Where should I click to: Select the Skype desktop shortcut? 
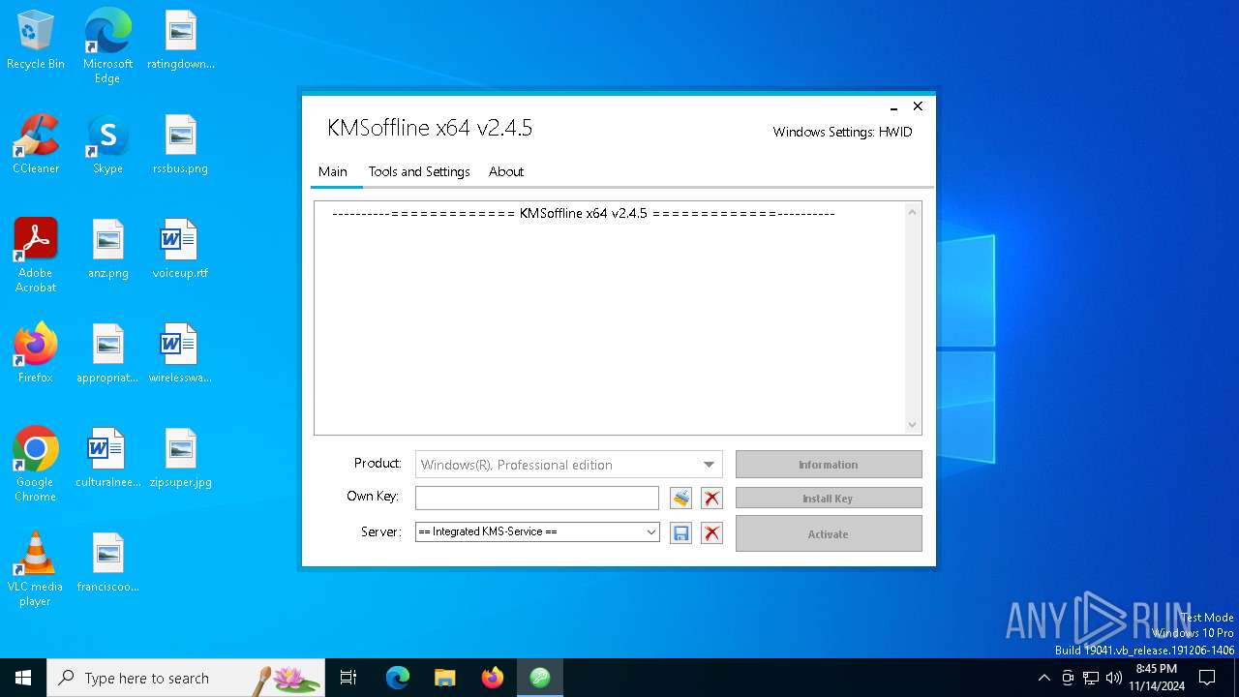pos(107,145)
